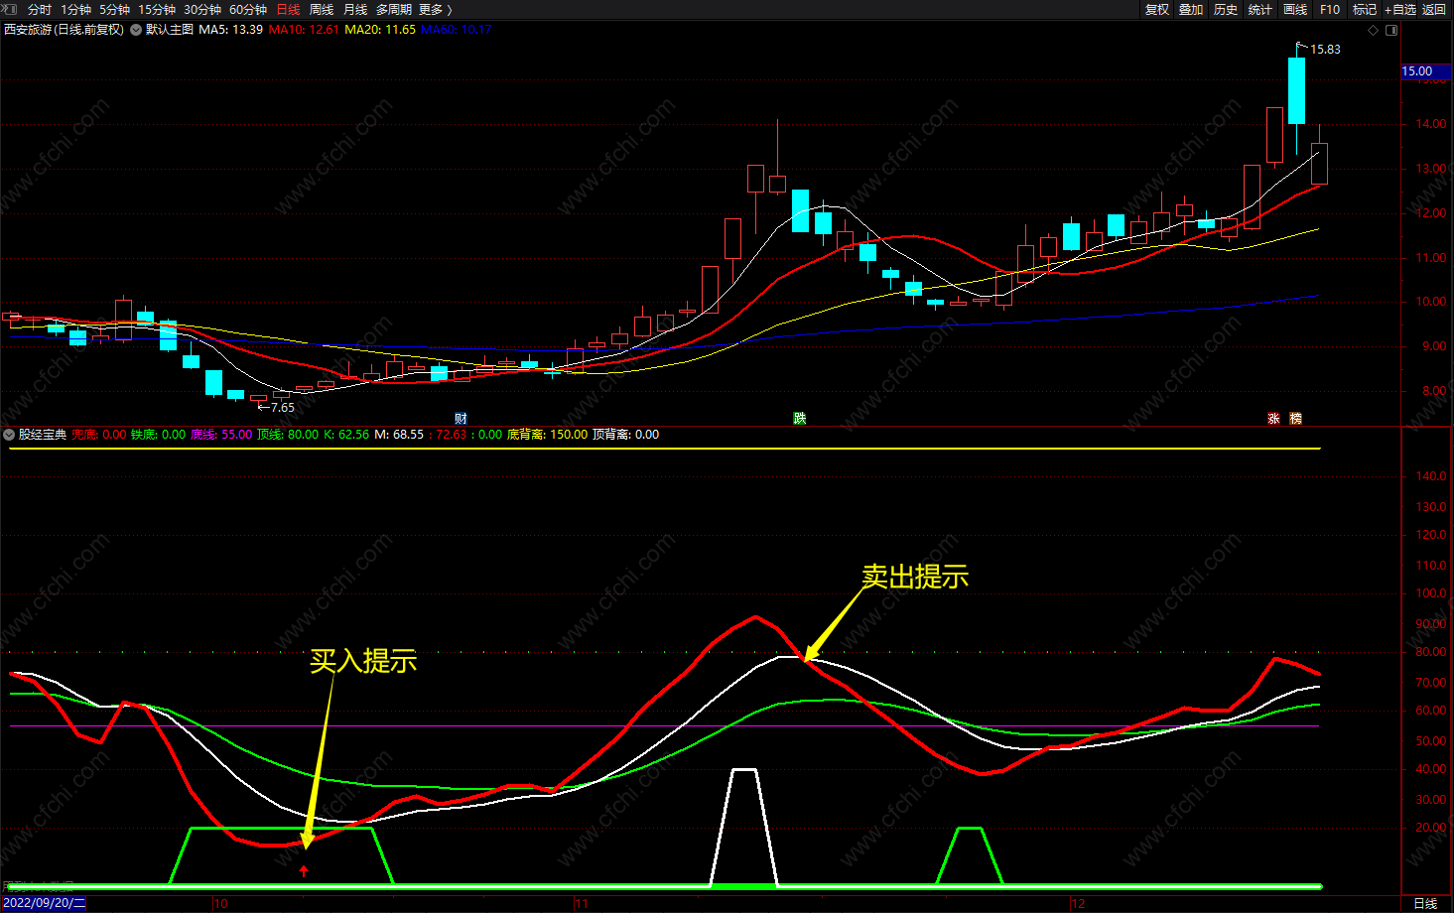Image resolution: width=1454 pixels, height=913 pixels.
Task: Select the 日线 daily period
Action: tap(288, 9)
